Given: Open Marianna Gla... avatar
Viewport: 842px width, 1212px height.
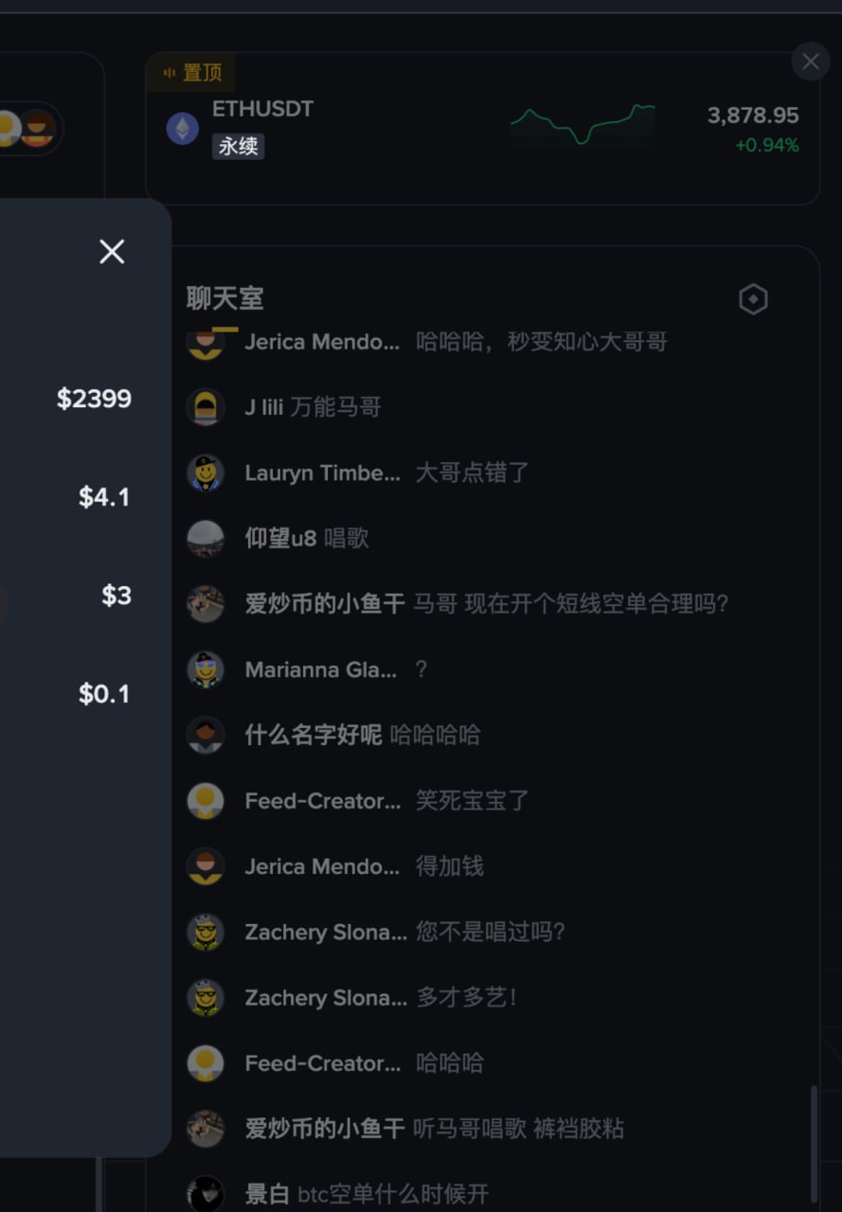Looking at the screenshot, I should coord(206,669).
